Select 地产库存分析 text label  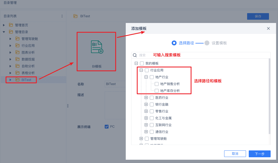[170, 91]
